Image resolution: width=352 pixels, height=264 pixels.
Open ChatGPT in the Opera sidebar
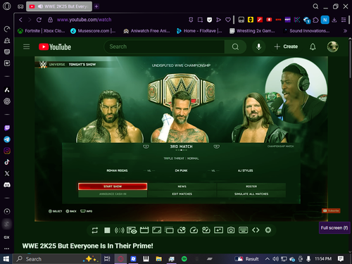pos(7,101)
